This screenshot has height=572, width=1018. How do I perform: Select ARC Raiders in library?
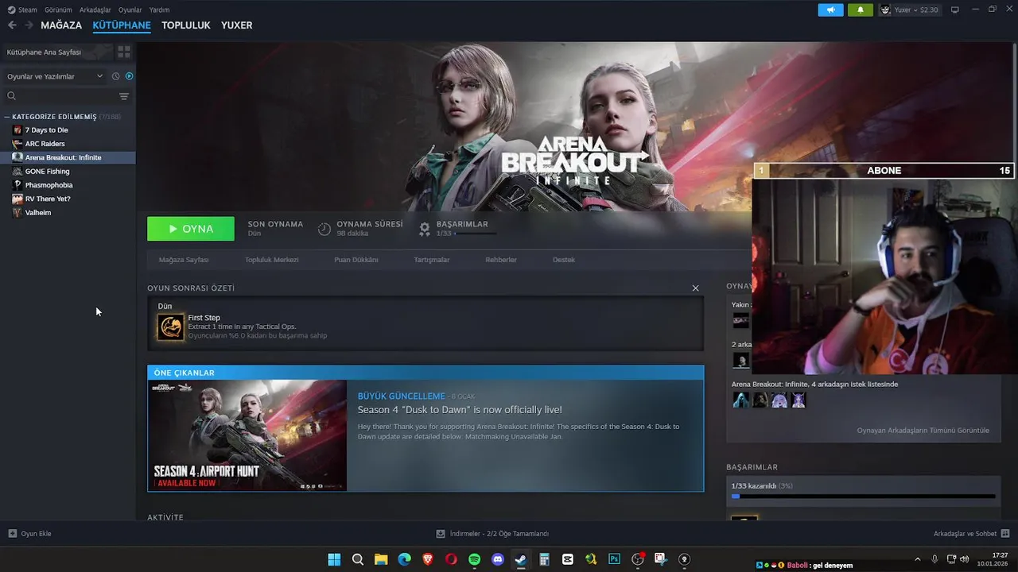coord(68,144)
